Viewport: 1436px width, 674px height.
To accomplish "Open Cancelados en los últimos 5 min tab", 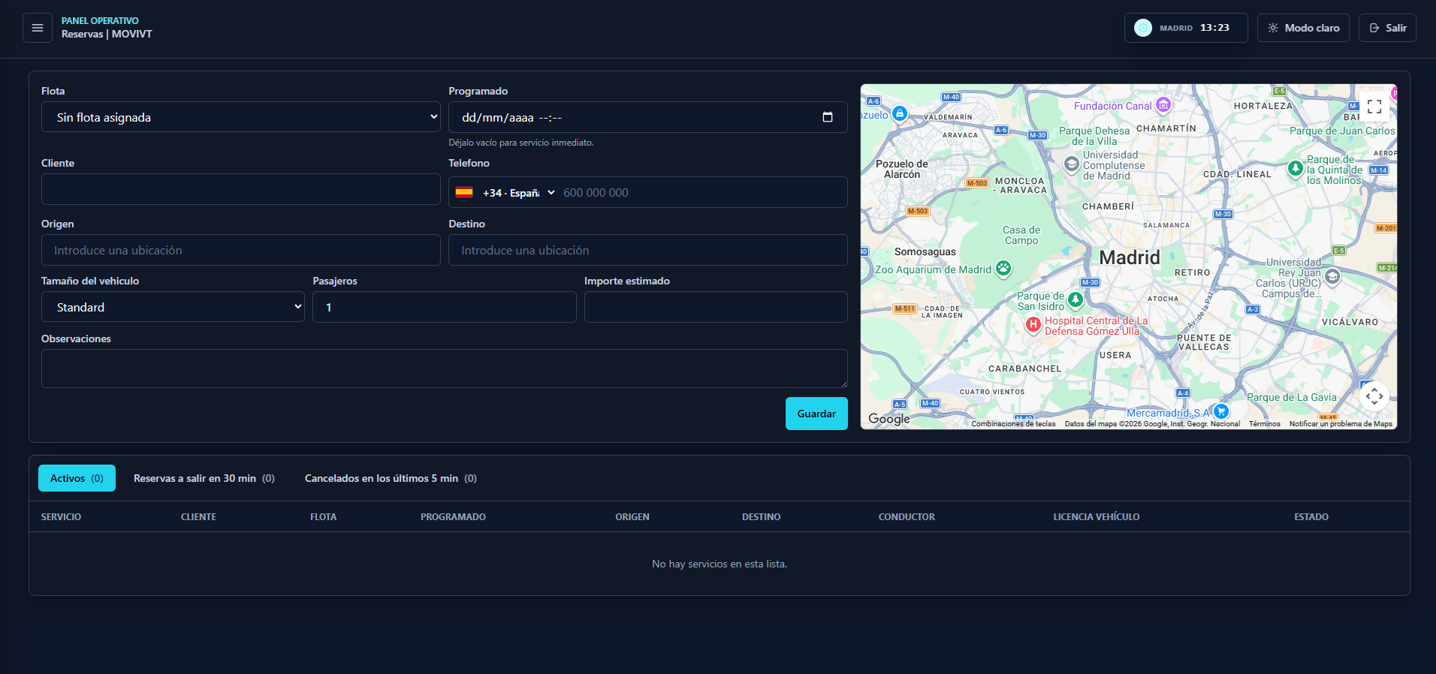I will (391, 478).
